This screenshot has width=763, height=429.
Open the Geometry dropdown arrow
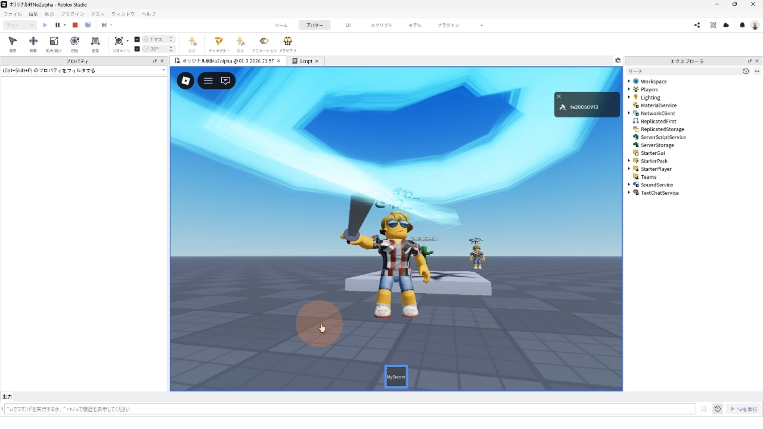click(x=128, y=41)
